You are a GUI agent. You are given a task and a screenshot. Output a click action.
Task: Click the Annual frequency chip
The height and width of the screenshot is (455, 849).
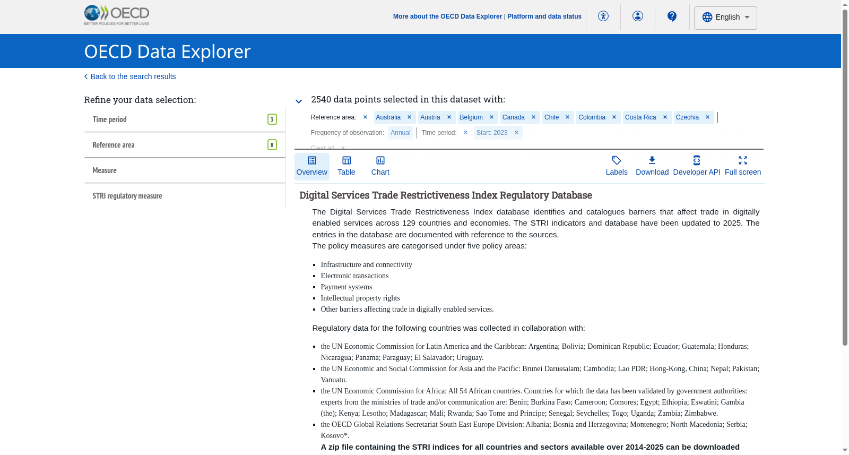point(401,133)
